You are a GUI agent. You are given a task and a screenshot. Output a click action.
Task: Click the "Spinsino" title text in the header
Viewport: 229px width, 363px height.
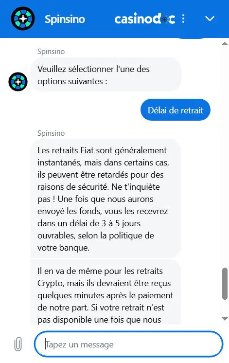[65, 19]
